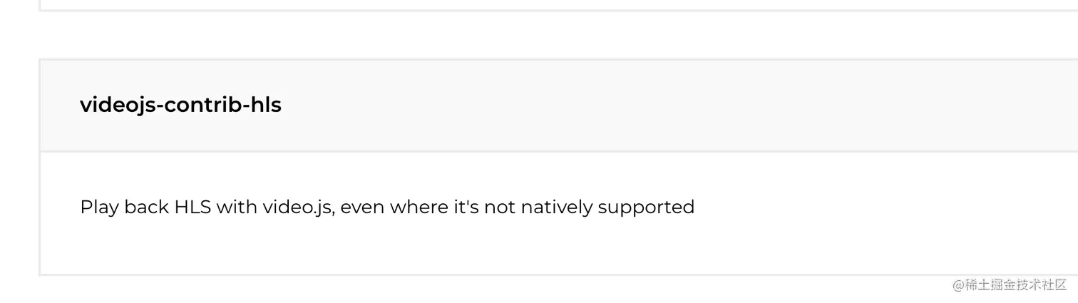Viewport: 1078px width, 303px height.
Task: Click the word "HLS" in the description
Action: point(192,207)
